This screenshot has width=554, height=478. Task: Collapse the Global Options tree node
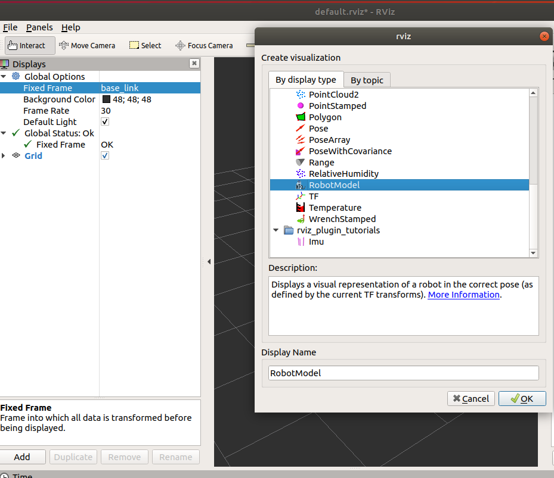point(4,76)
